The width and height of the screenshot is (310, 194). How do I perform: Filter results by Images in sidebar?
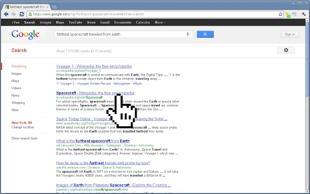point(16,74)
